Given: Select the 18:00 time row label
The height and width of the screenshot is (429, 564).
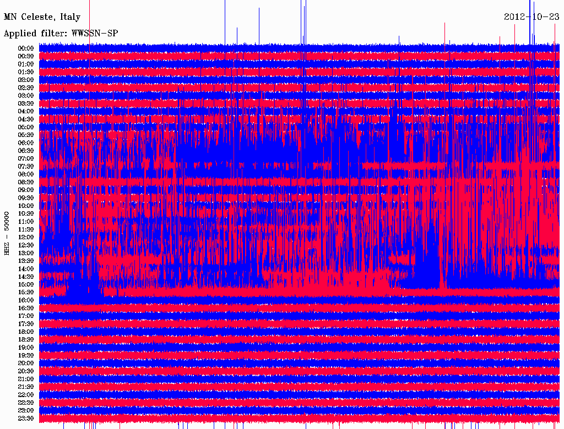Looking at the screenshot, I should 26,332.
